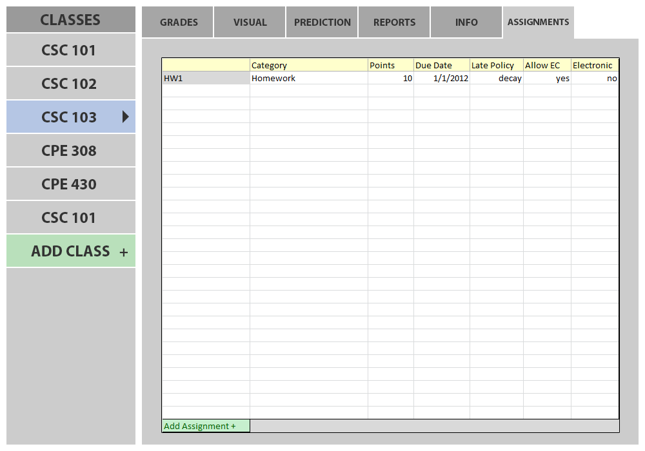Open the CPE 308 class
This screenshot has height=451, width=645.
click(70, 151)
